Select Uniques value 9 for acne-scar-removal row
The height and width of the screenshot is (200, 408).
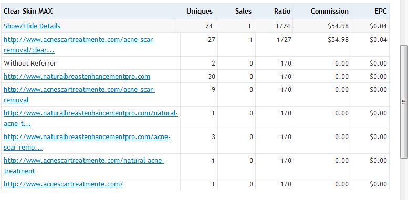213,90
